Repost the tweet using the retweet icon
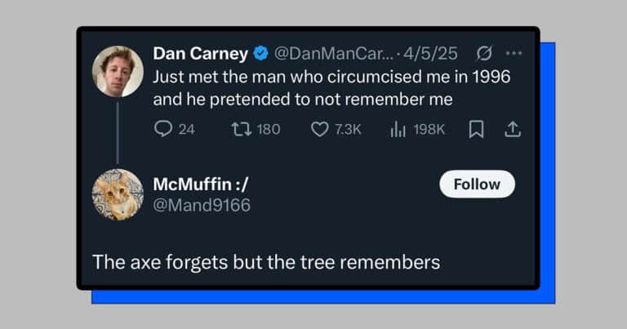Screen dimensions: 627x329 coord(242,129)
